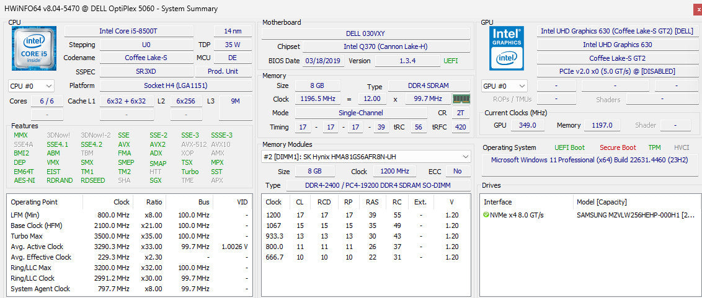Click the 1196.5 MHz memory clock value
This screenshot has height=298, width=702.
click(x=318, y=99)
